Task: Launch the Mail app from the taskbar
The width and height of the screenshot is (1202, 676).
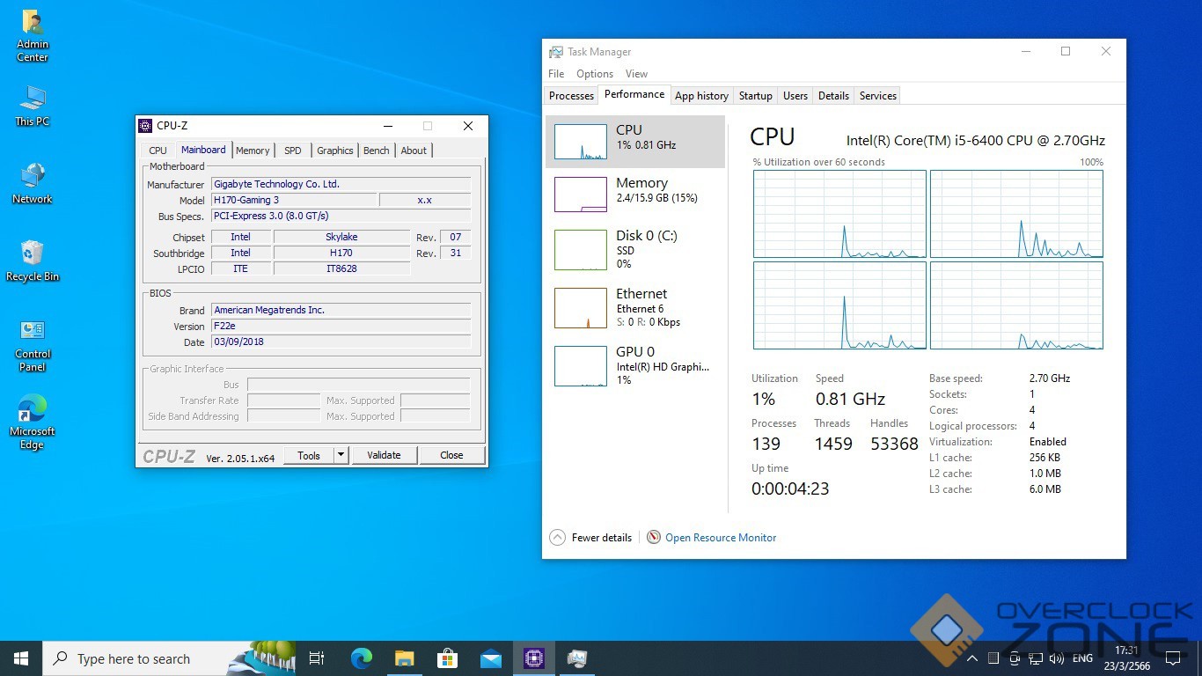Action: [x=491, y=658]
